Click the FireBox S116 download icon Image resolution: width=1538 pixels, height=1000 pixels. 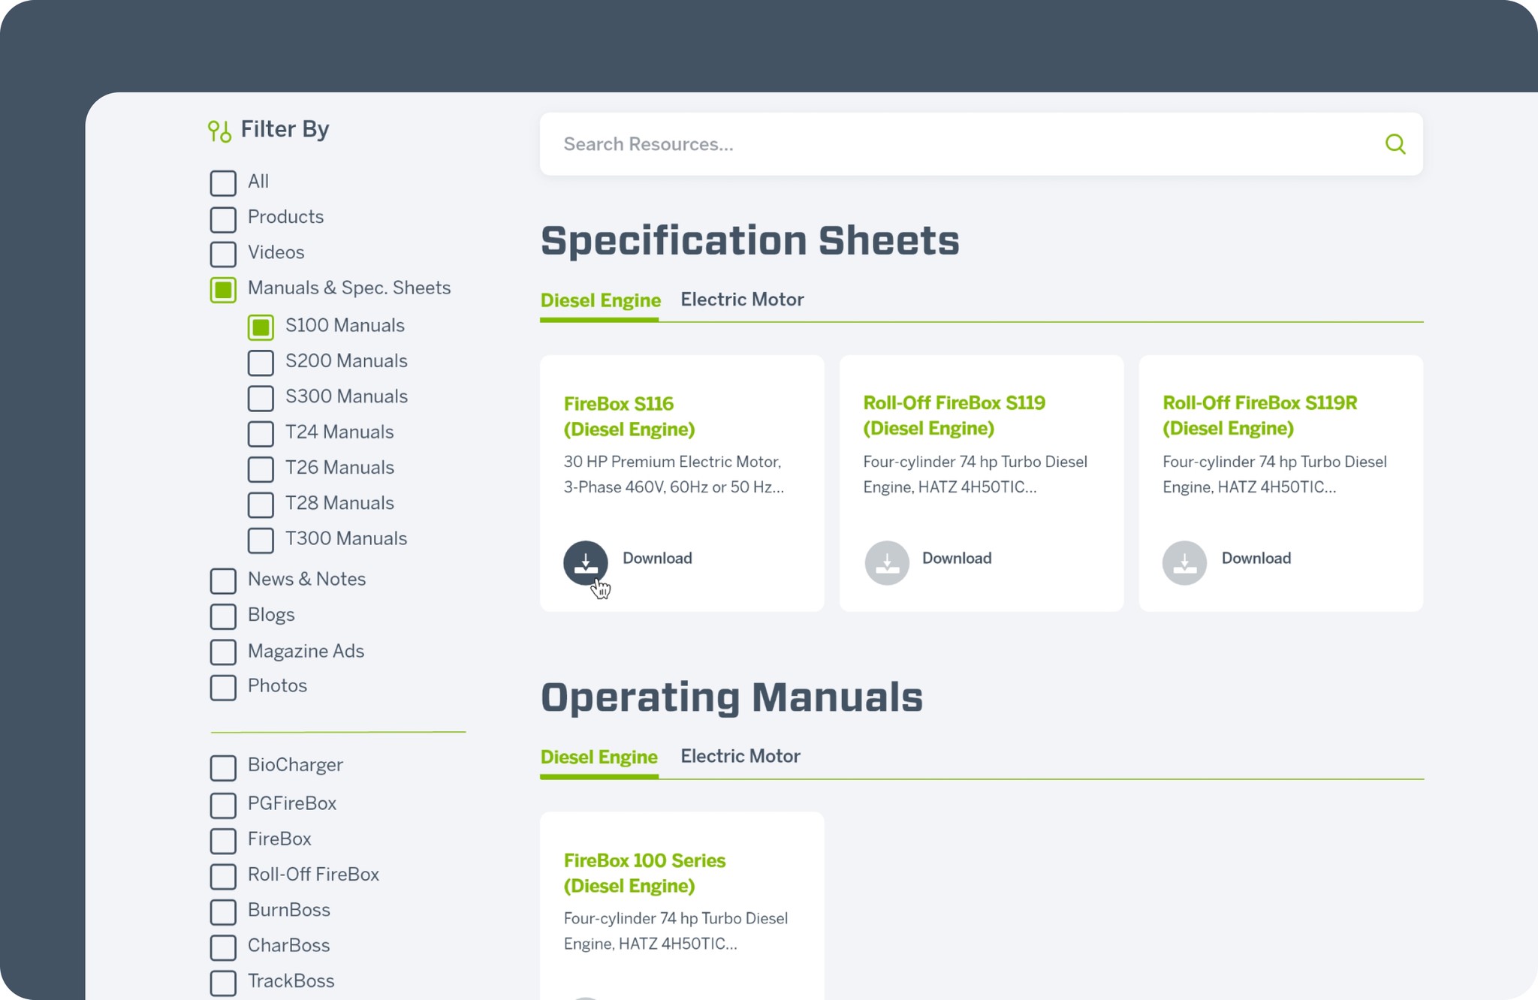(x=586, y=562)
